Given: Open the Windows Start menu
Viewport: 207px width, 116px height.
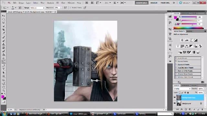Looking at the screenshot, I should [4, 114].
